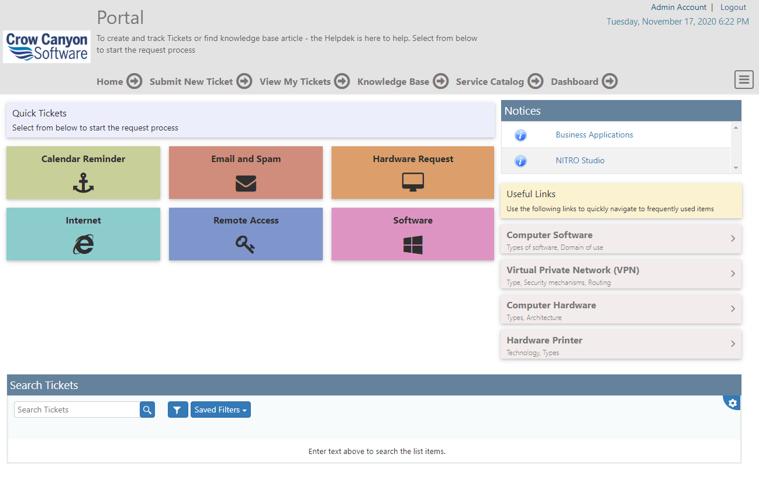The image size is (759, 485).
Task: Click the Notices panel header
Action: click(x=621, y=111)
